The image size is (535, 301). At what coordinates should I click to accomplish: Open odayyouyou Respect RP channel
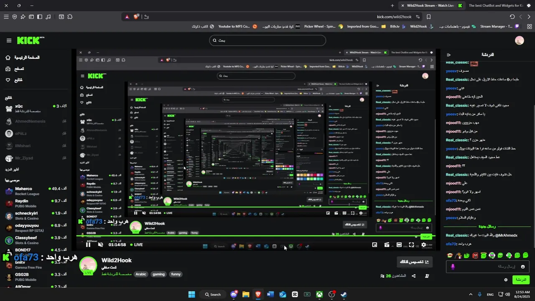tap(36, 228)
